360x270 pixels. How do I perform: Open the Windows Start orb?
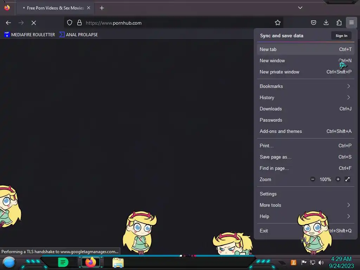pos(9,263)
